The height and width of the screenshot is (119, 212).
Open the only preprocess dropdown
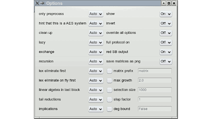click(x=96, y=14)
